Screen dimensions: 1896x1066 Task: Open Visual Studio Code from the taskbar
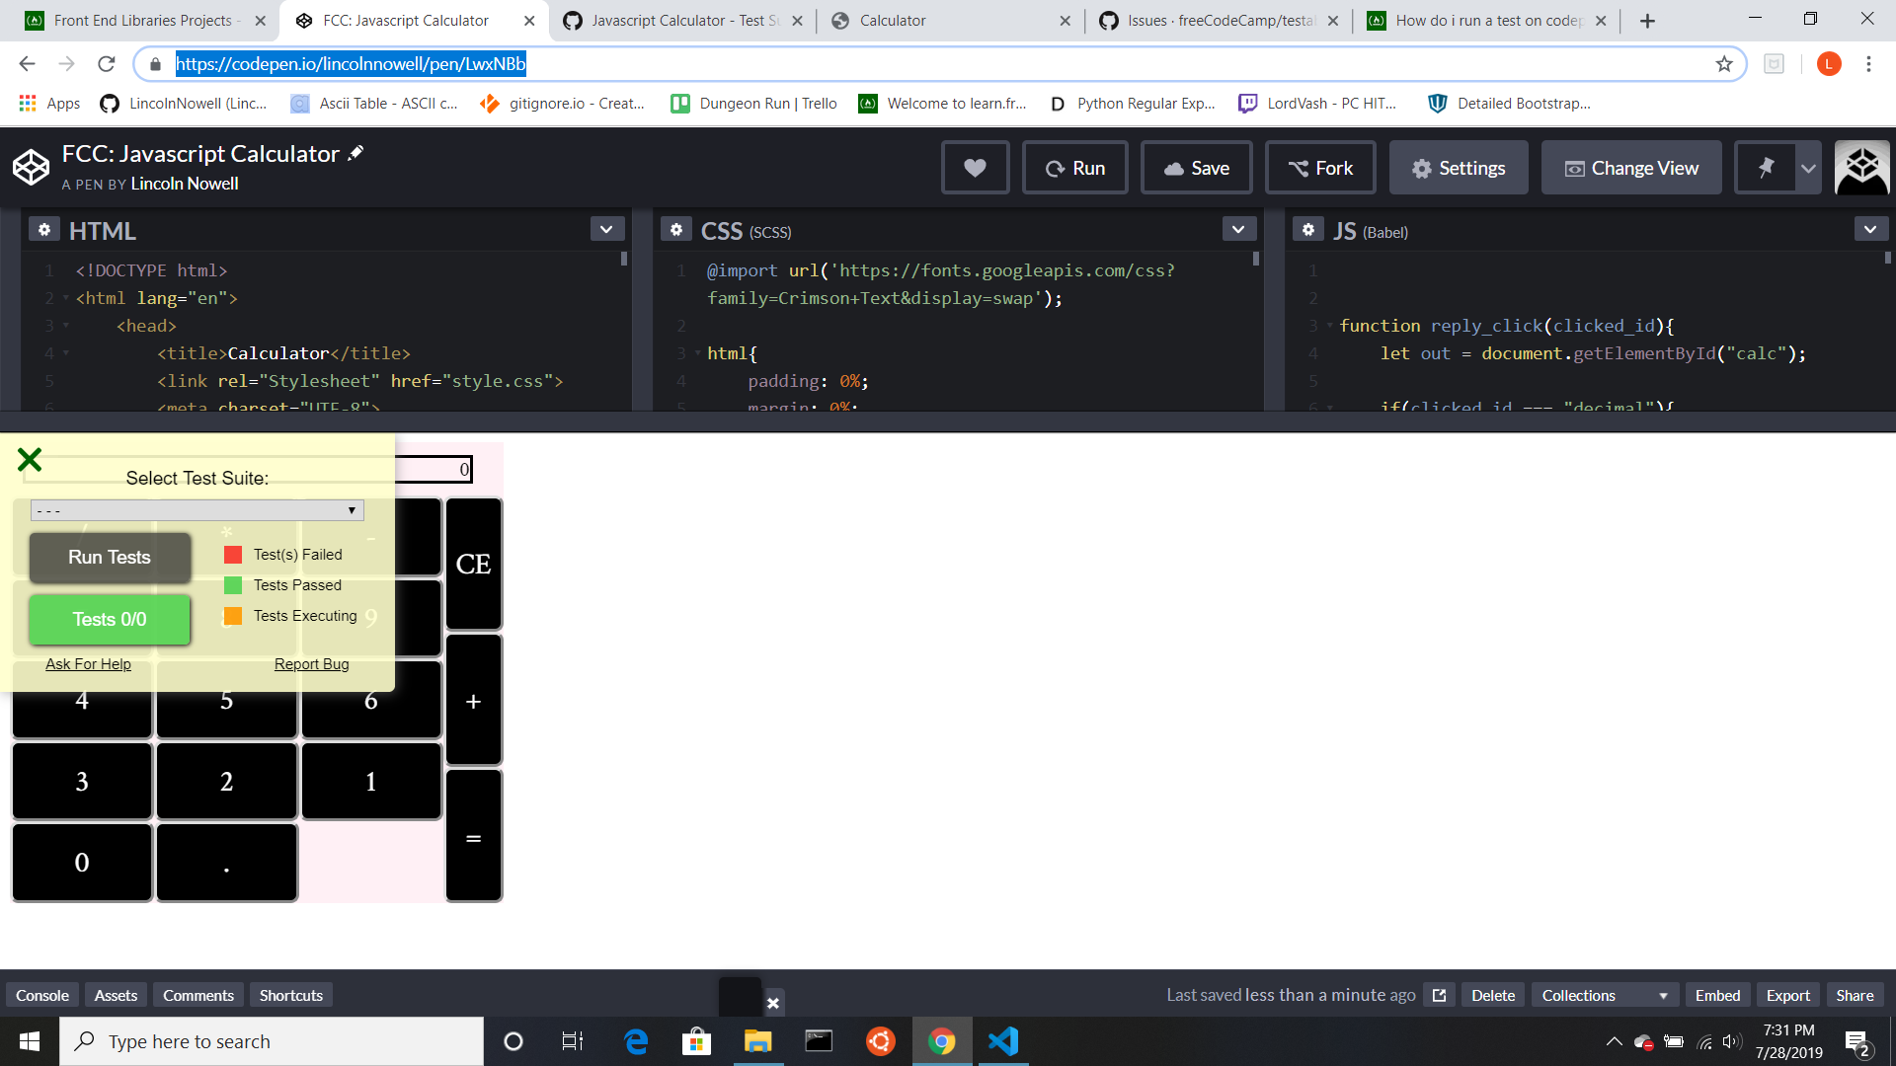(x=1003, y=1040)
